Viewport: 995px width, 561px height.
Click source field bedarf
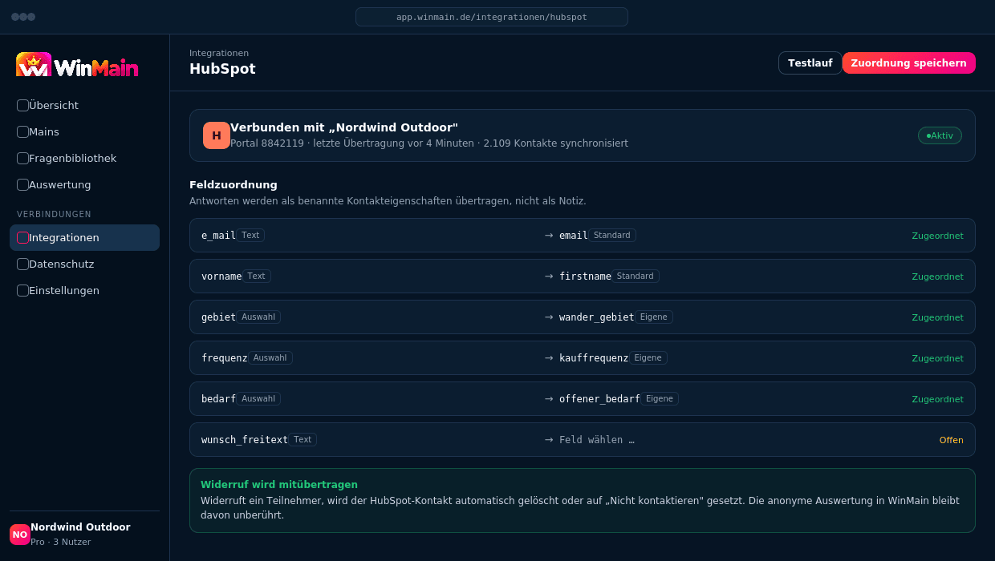(x=218, y=399)
